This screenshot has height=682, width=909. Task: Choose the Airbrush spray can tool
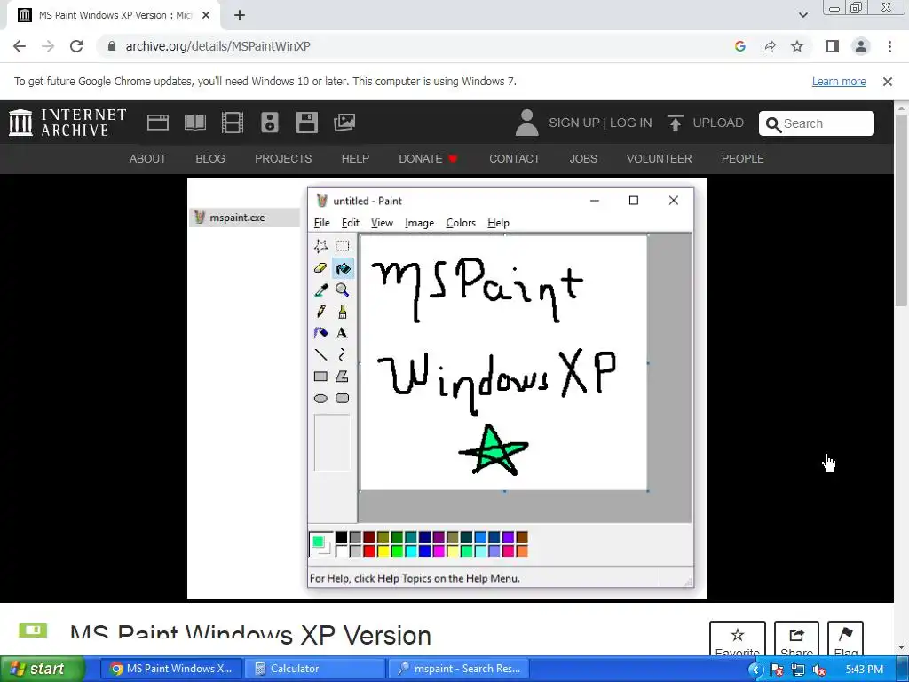320,333
